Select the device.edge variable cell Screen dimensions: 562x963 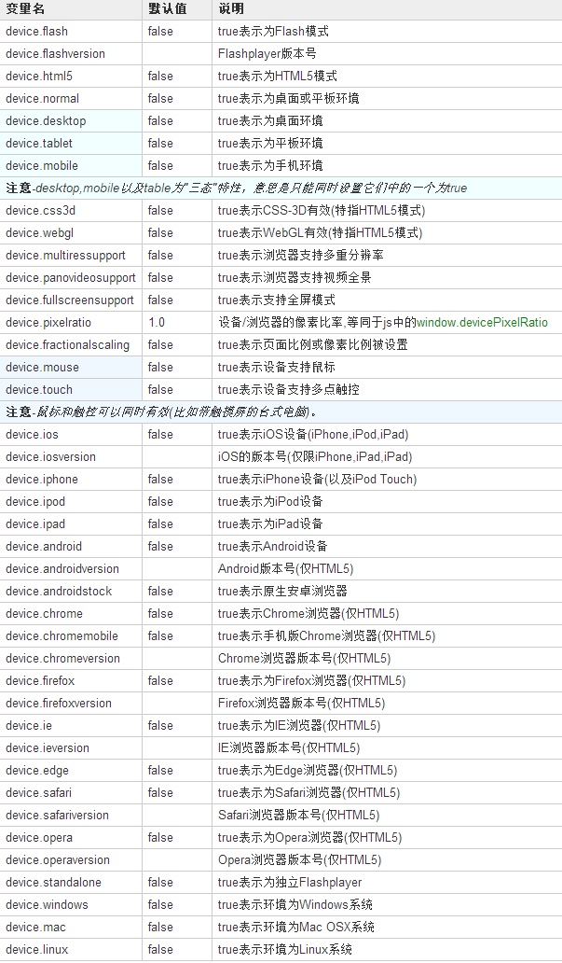tap(71, 770)
